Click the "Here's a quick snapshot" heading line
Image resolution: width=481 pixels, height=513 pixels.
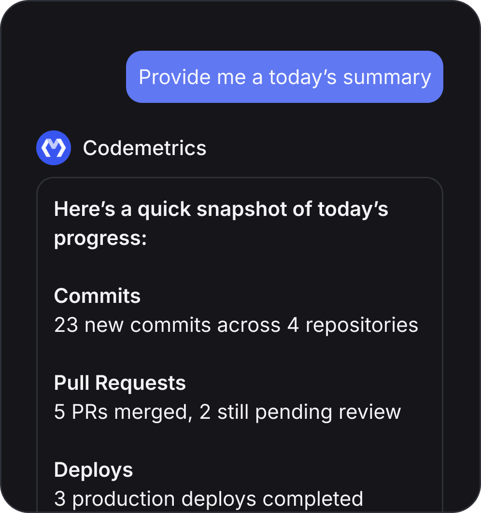point(221,209)
